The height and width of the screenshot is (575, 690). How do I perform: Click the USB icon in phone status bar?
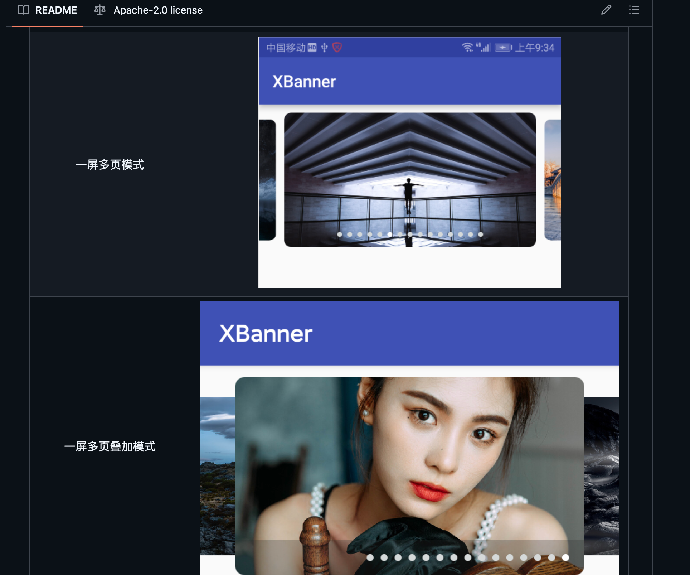point(324,47)
